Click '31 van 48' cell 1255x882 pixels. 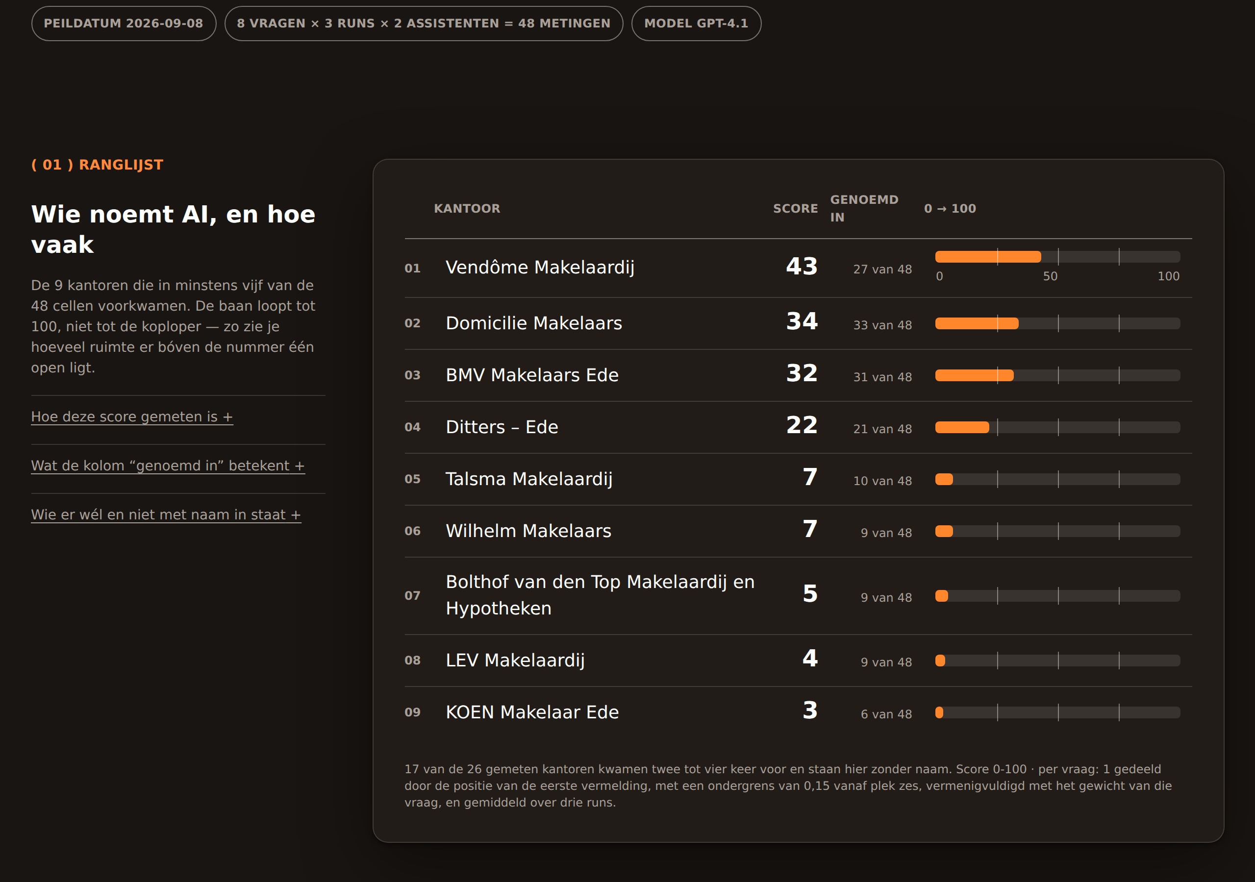pyautogui.click(x=882, y=377)
